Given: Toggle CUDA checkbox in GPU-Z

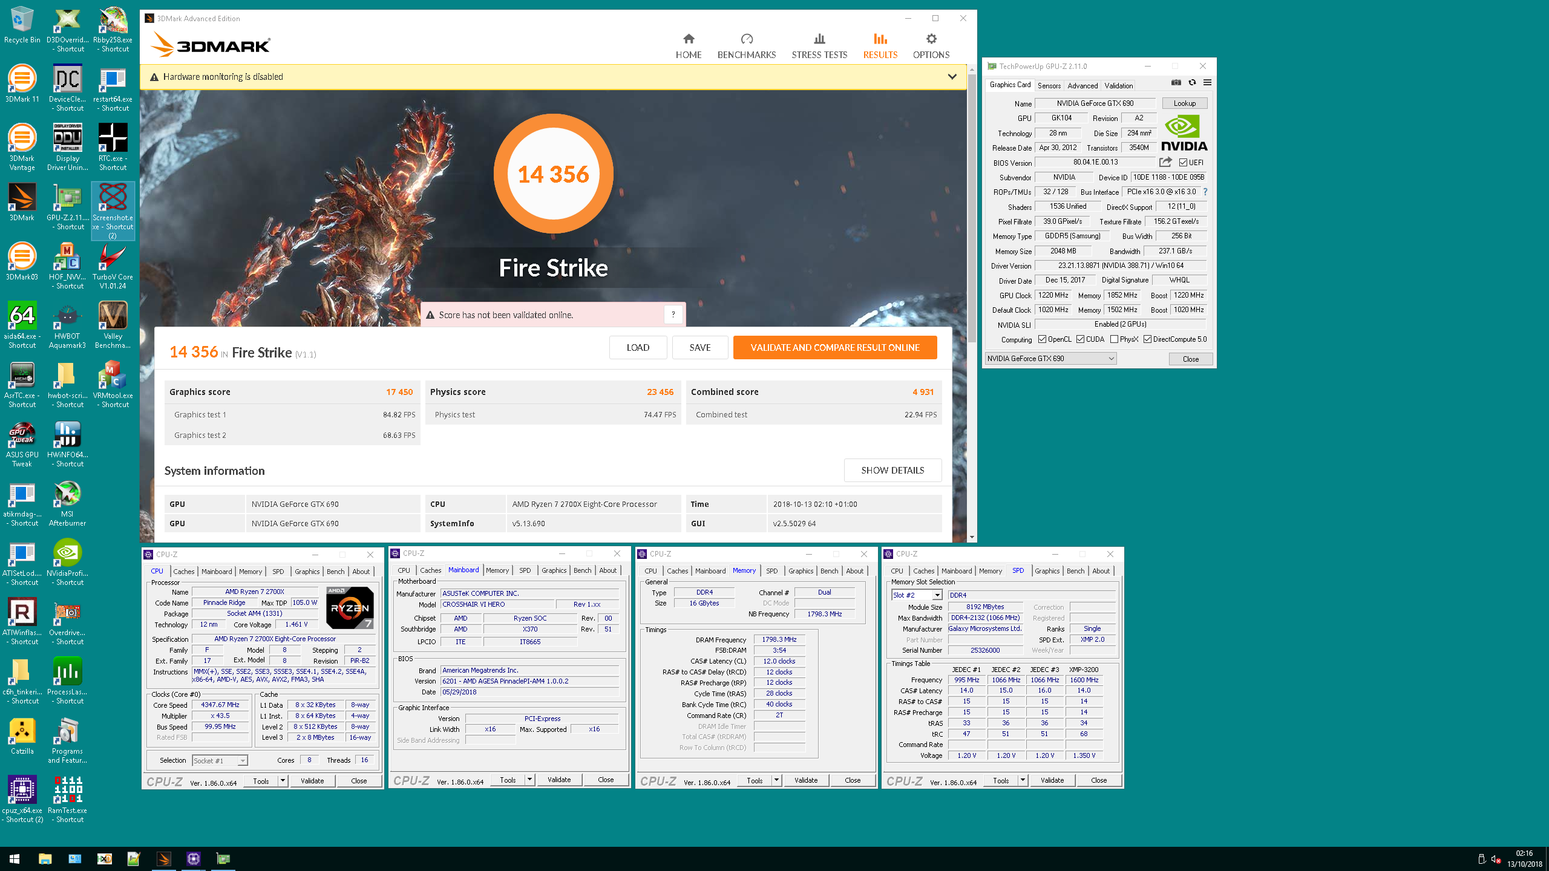Looking at the screenshot, I should (x=1080, y=339).
